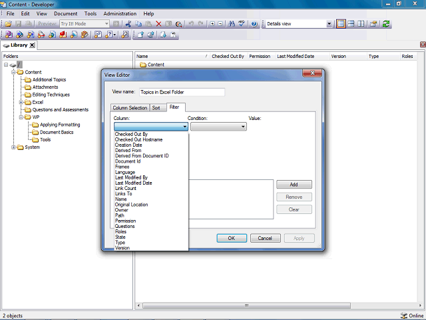The image size is (426, 320).
Task: Click the red X Delete icon
Action: coord(158,24)
